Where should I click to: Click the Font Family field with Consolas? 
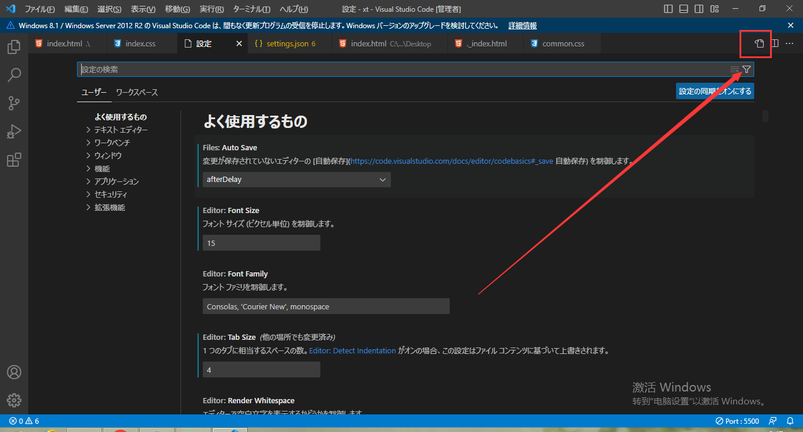tap(326, 306)
